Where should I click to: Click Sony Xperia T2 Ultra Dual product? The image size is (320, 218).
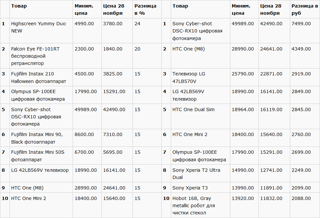[x=196, y=174]
